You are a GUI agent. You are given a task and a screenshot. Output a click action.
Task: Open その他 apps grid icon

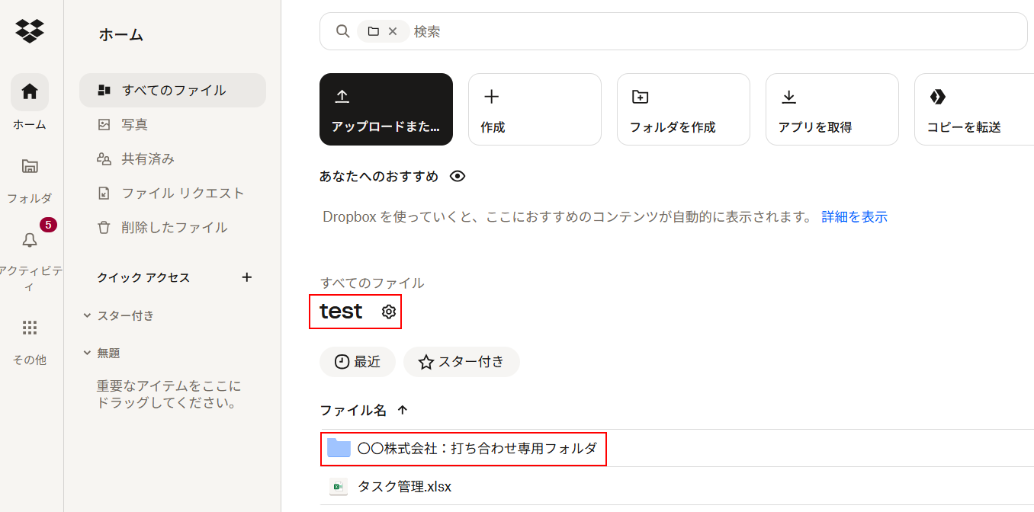click(30, 328)
